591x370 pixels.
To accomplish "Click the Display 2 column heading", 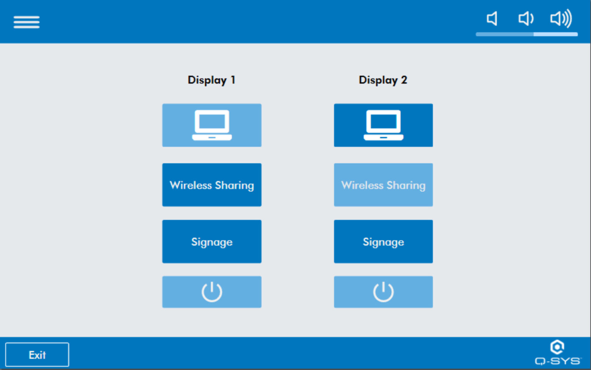I will 383,80.
